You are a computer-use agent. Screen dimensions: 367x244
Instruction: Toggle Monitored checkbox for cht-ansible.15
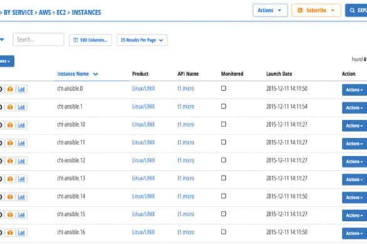coord(223,214)
